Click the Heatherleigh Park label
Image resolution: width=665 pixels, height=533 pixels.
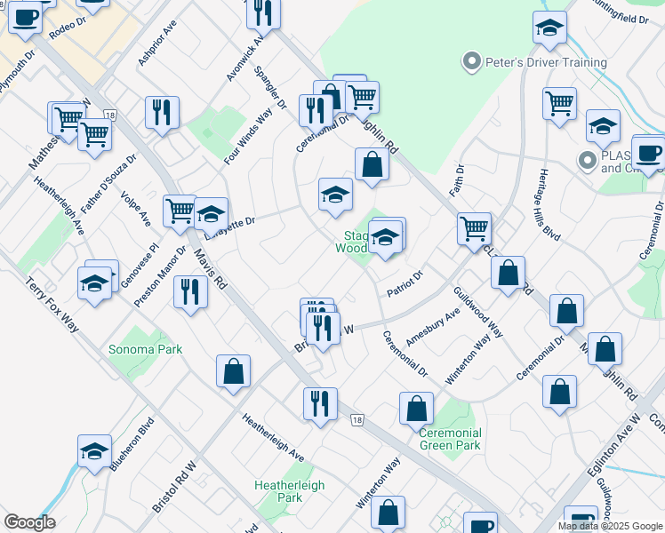coord(290,491)
